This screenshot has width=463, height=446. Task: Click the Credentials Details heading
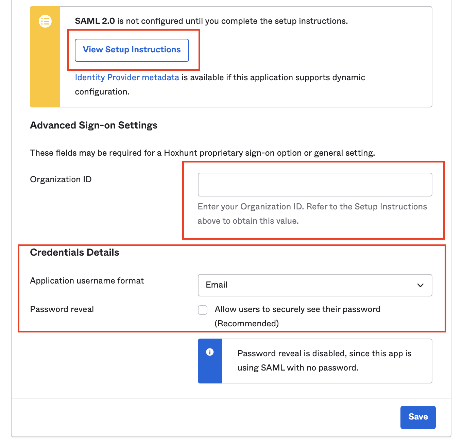[x=74, y=253]
